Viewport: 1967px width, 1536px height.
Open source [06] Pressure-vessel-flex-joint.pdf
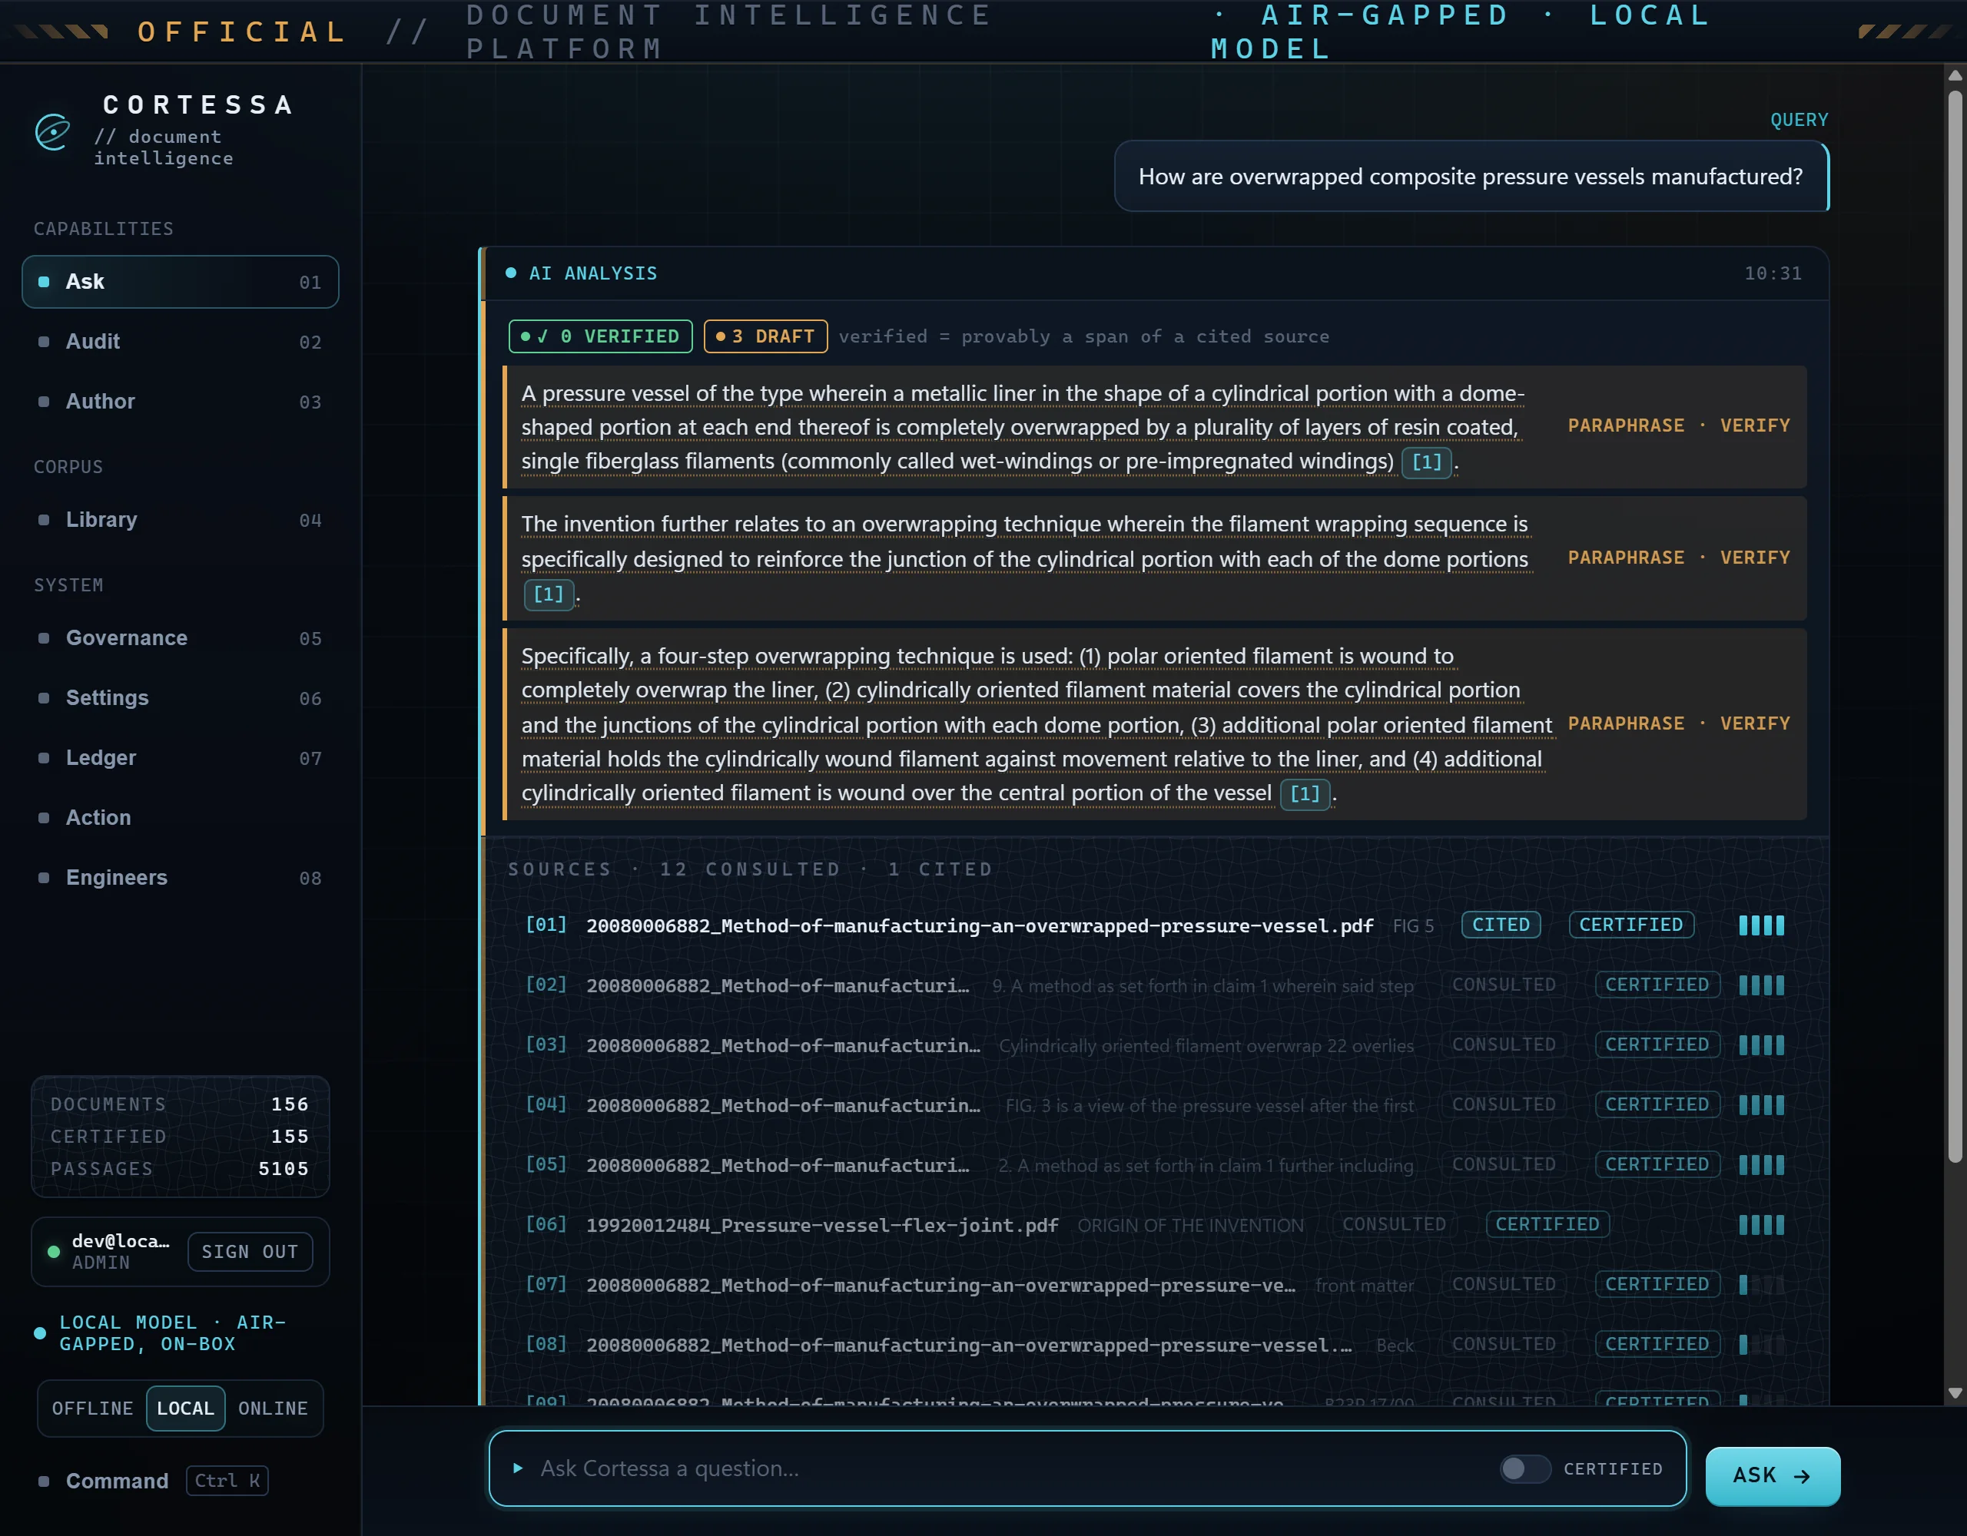click(x=1156, y=1224)
